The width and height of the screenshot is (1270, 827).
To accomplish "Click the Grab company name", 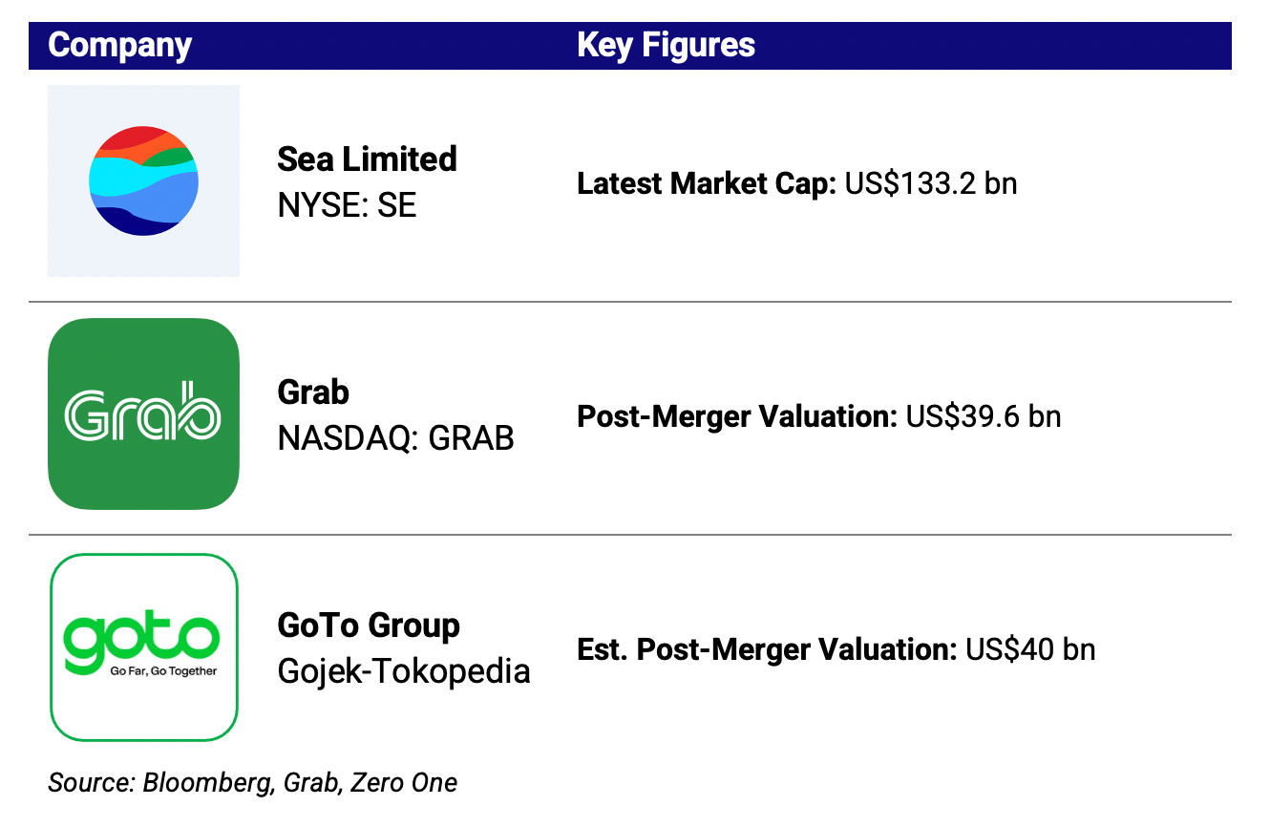I will (313, 392).
